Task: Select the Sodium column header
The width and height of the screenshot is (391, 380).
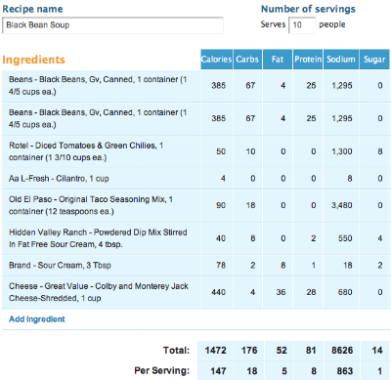Action: pos(341,60)
